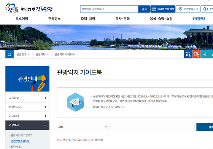Screen dimensions: 213x149
Task: Open the 코스여행 main menu
Action: [22, 19]
